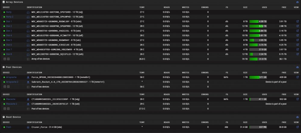Click Disk 2 used space bar 9.12 TB

(x=258, y=26)
